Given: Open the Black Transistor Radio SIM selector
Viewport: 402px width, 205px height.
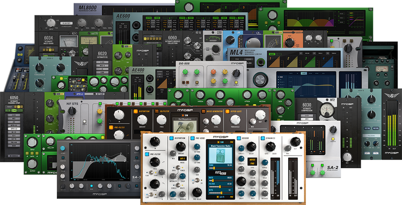Looking at the screenshot, I should tap(221, 146).
